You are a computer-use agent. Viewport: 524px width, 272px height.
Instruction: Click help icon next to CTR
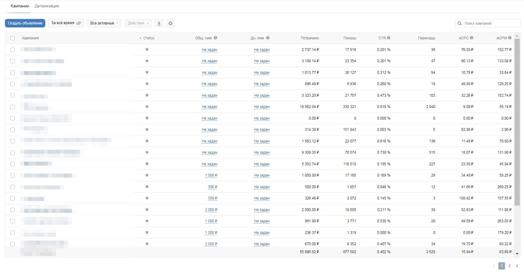[388, 38]
